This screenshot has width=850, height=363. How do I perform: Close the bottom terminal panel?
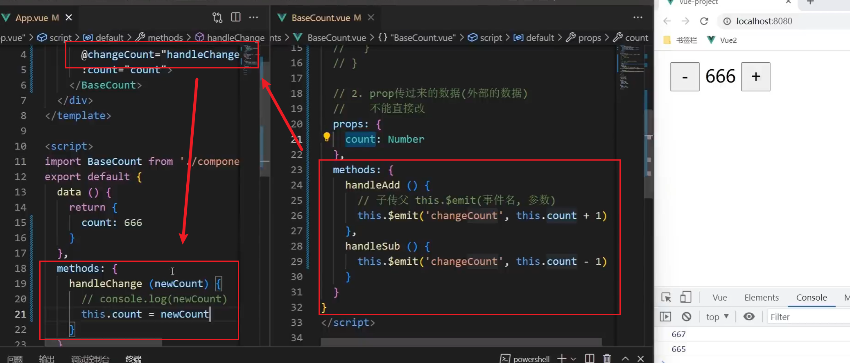[641, 358]
